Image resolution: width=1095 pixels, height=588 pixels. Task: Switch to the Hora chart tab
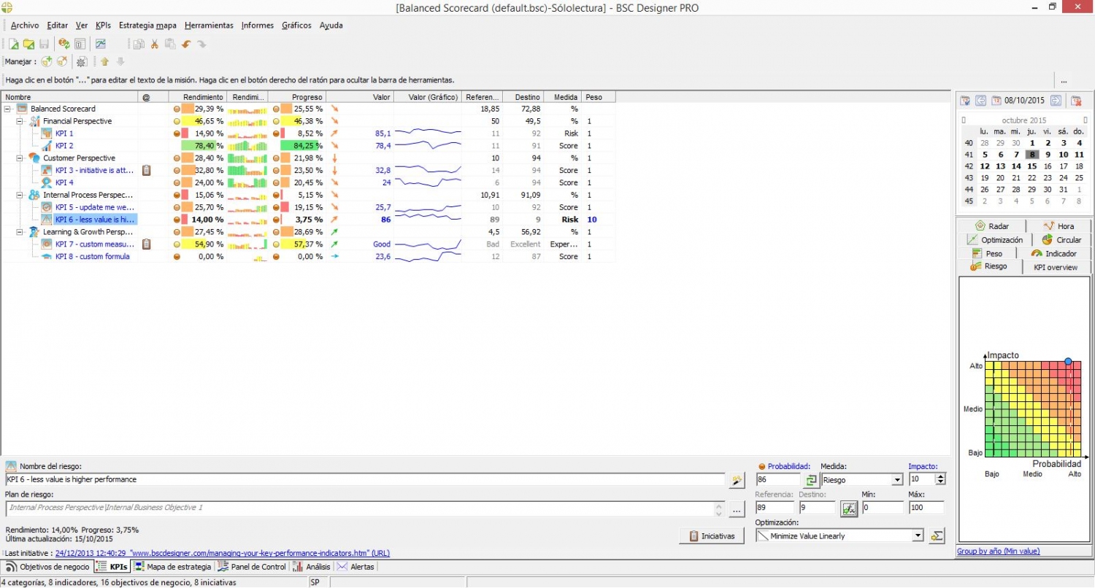coord(1058,226)
